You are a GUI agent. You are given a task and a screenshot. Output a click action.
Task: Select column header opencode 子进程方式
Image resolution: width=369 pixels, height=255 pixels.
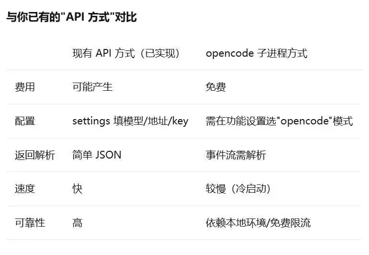[x=256, y=53]
